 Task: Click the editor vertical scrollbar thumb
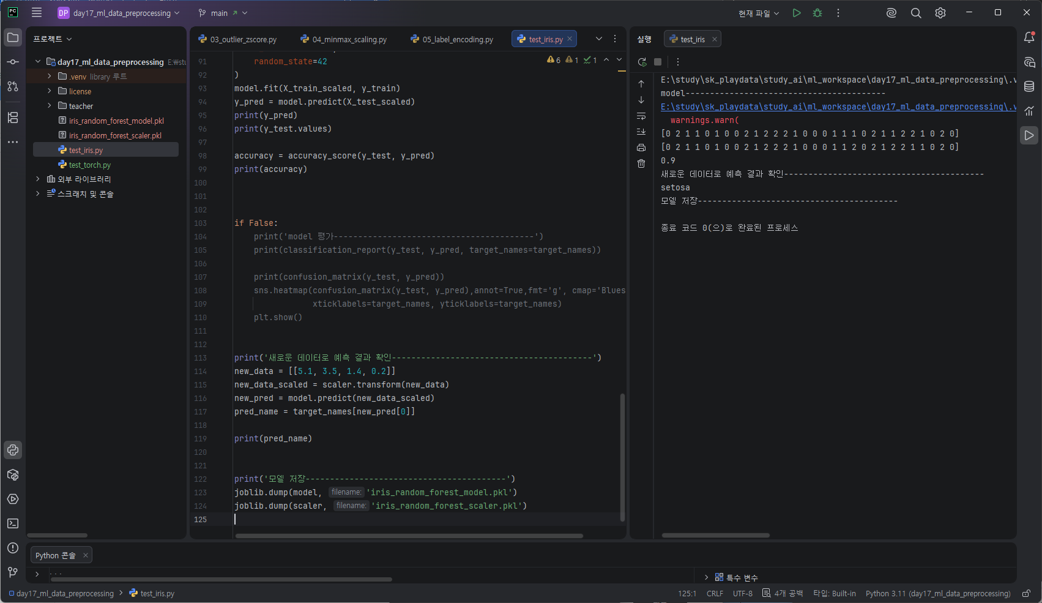(622, 457)
